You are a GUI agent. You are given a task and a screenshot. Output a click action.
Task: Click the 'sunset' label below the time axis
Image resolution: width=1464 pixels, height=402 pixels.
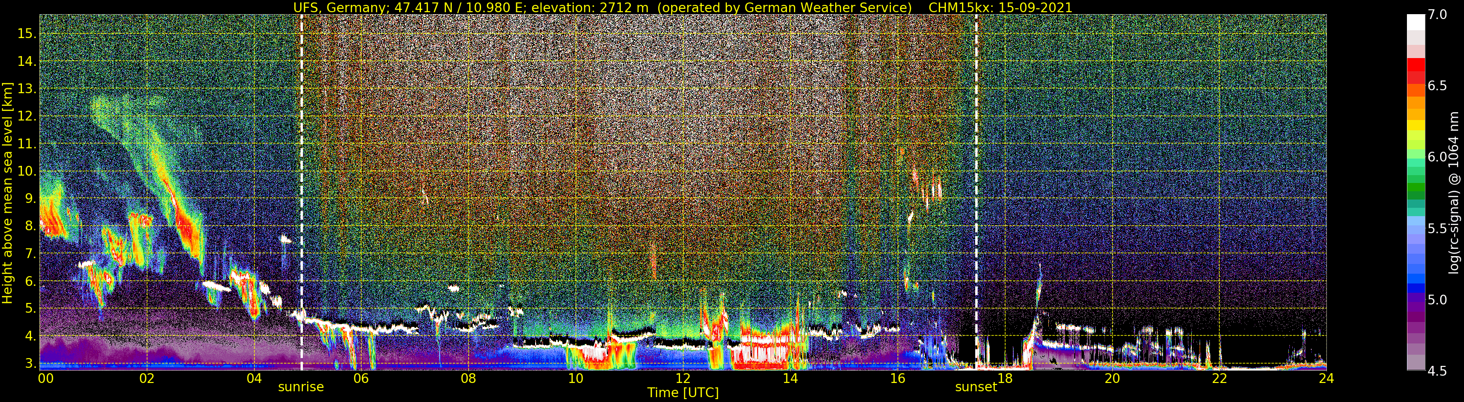(976, 387)
